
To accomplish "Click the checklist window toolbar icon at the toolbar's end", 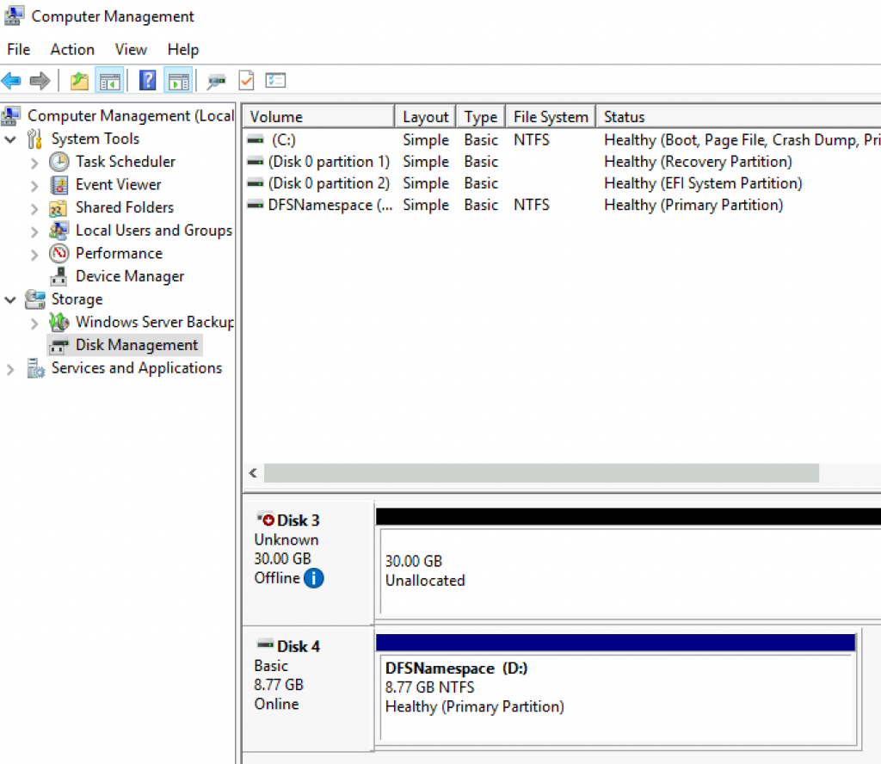I will pyautogui.click(x=276, y=81).
